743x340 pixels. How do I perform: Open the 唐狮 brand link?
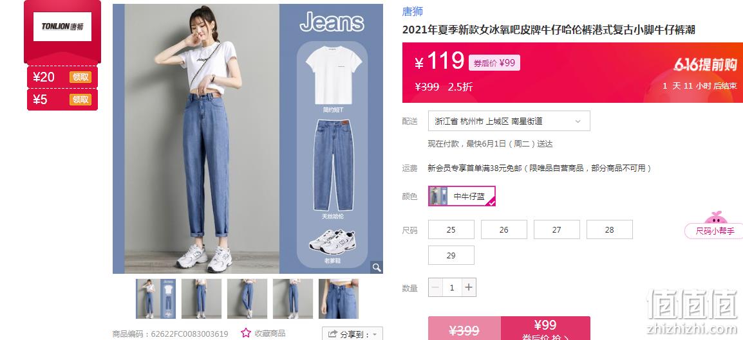pyautogui.click(x=412, y=12)
